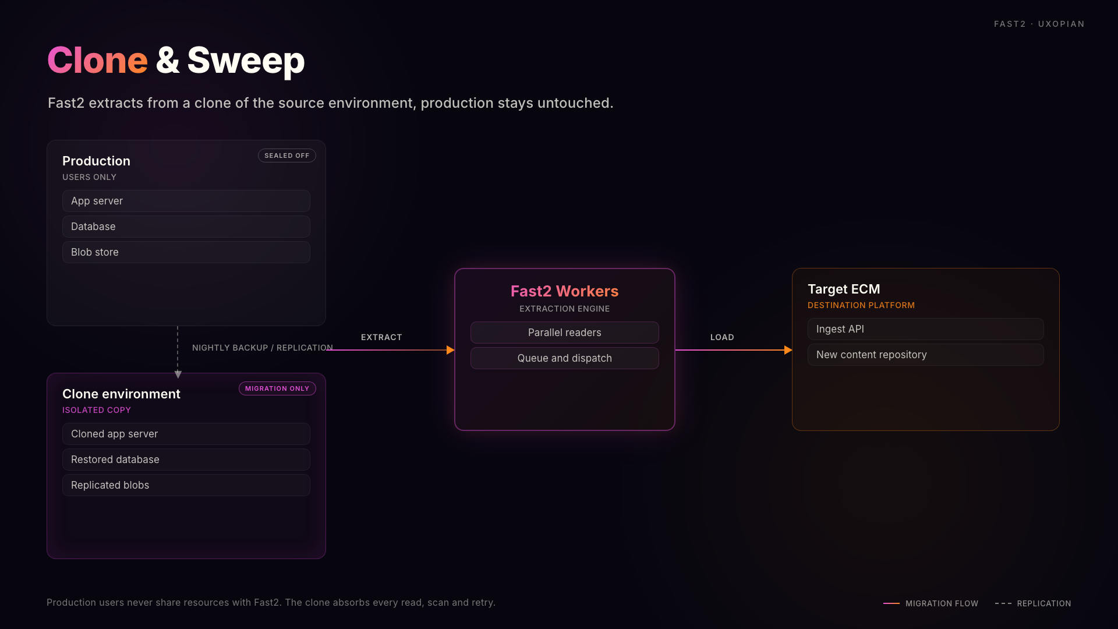
Task: Click the FAST2 · UXOPIAN header text
Action: (x=1039, y=24)
